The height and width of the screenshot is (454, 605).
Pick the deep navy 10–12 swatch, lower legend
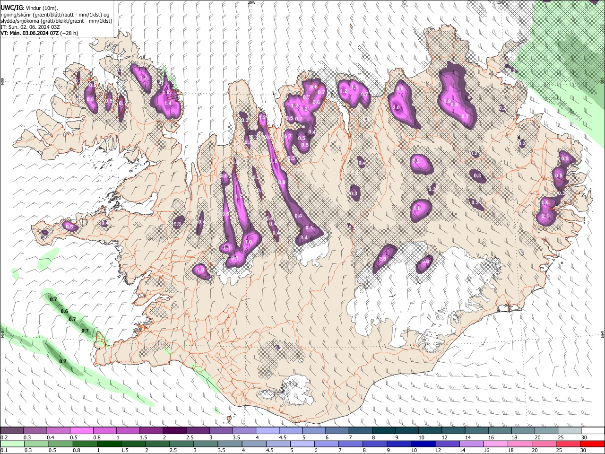[423, 444]
